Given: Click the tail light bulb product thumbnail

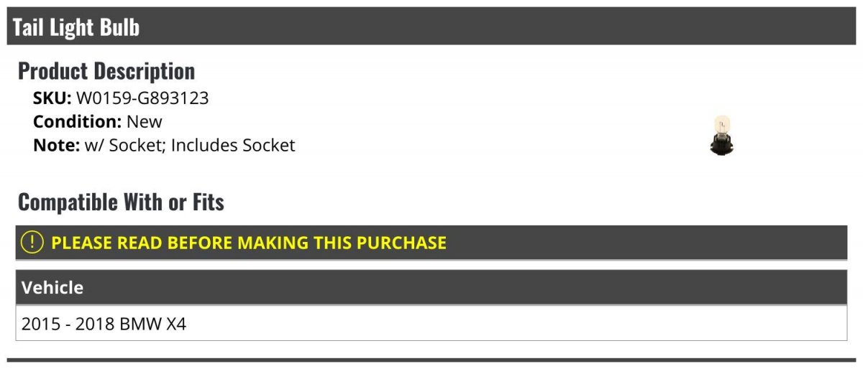Looking at the screenshot, I should coord(721,136).
